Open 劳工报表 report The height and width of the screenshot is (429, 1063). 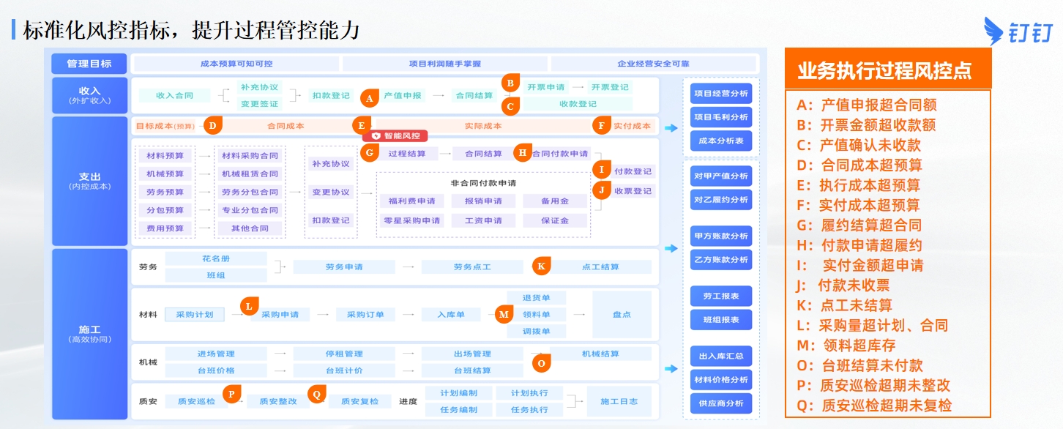[721, 296]
